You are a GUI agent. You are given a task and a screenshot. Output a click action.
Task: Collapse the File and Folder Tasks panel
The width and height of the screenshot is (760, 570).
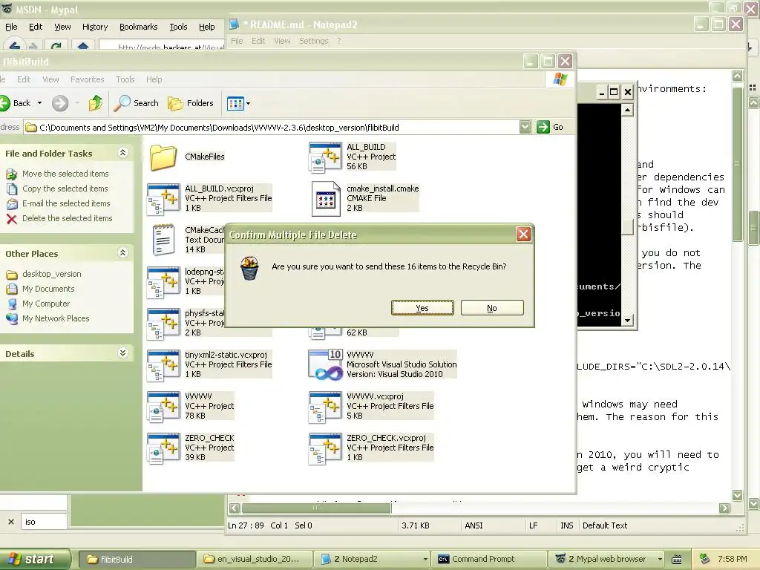coord(122,153)
